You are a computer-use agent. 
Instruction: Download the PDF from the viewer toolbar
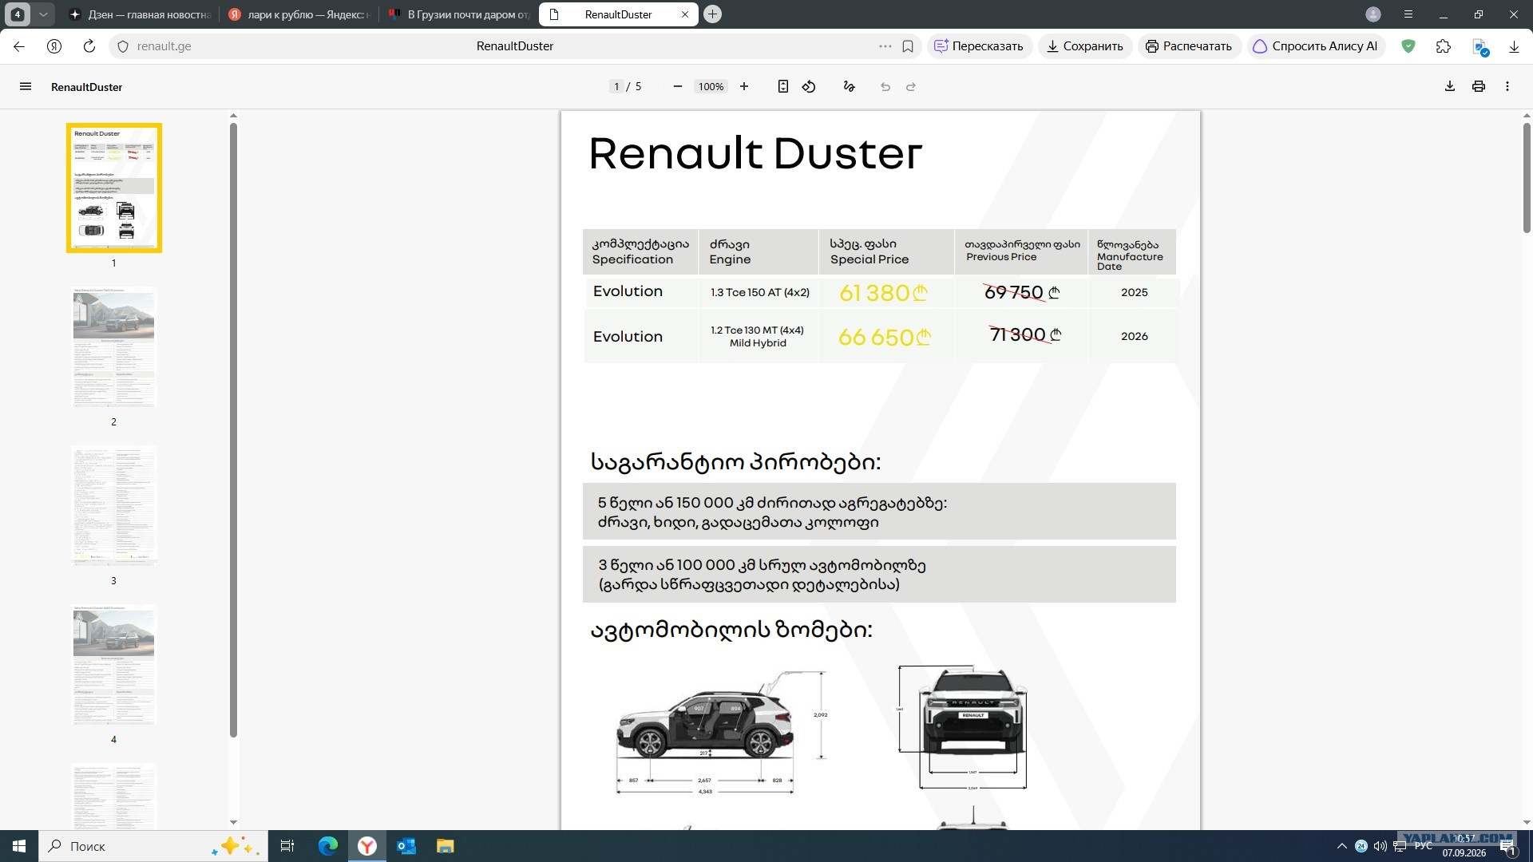pos(1450,86)
